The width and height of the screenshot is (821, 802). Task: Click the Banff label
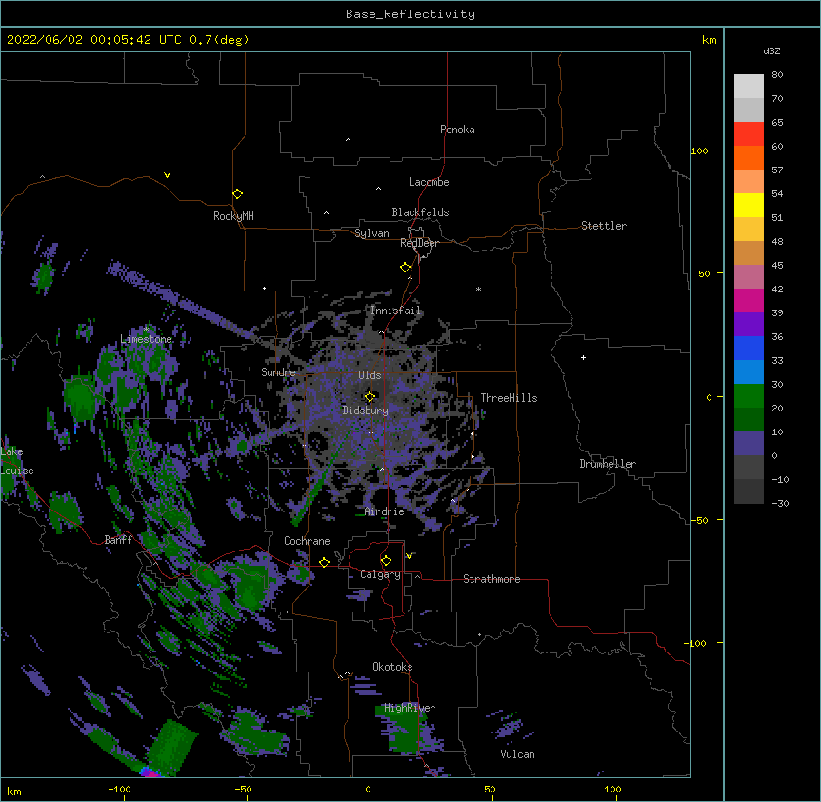tap(118, 540)
